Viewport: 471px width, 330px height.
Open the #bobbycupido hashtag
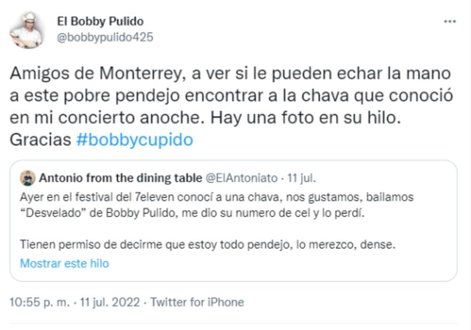135,139
